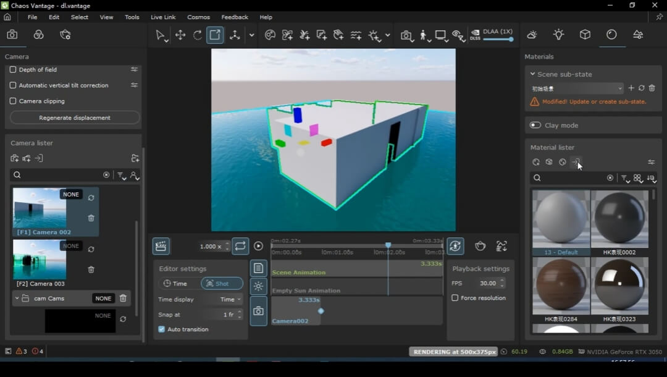Play the animation
The image size is (667, 377).
[x=258, y=246]
